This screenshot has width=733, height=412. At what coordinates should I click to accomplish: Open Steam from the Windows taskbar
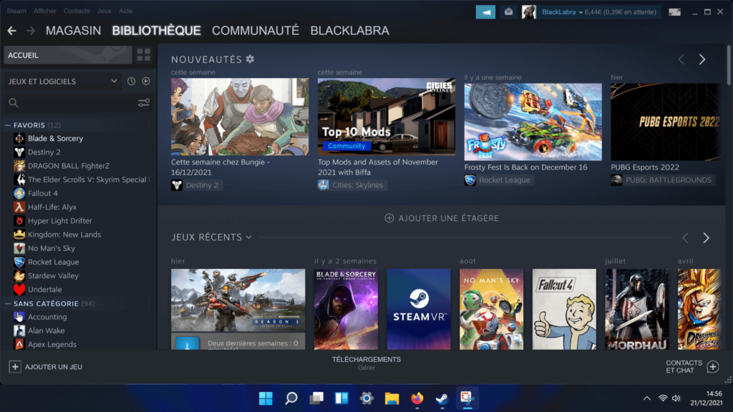click(442, 398)
